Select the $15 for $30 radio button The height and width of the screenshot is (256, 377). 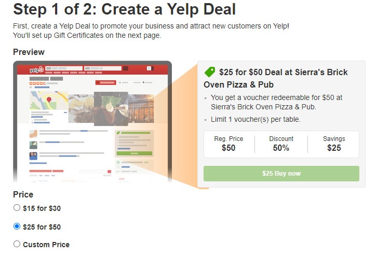click(x=17, y=207)
